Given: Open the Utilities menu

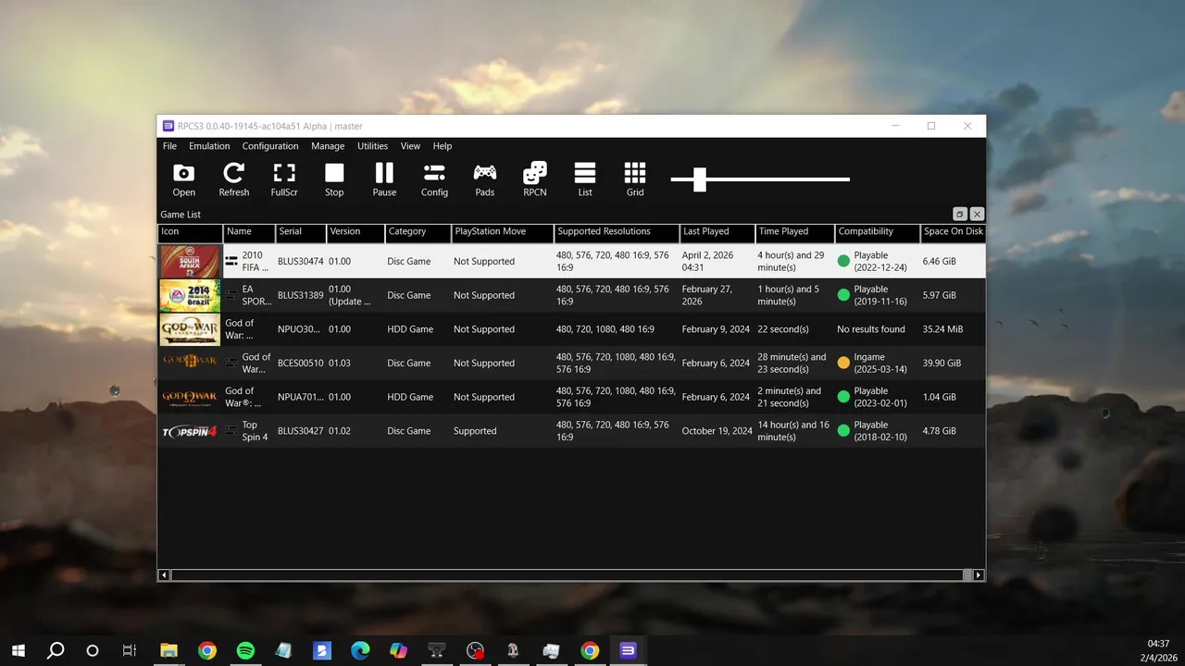Looking at the screenshot, I should tap(373, 146).
